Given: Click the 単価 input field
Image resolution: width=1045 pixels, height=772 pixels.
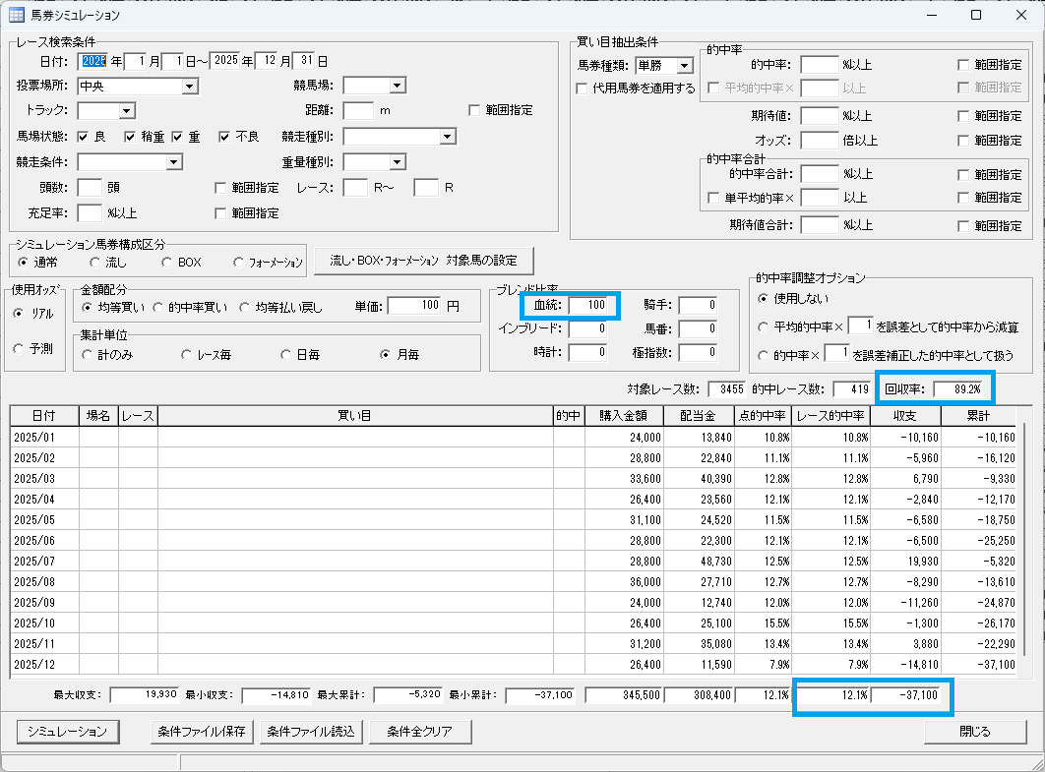Looking at the screenshot, I should pos(414,306).
